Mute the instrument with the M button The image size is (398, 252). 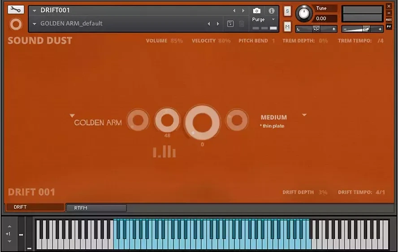(287, 27)
